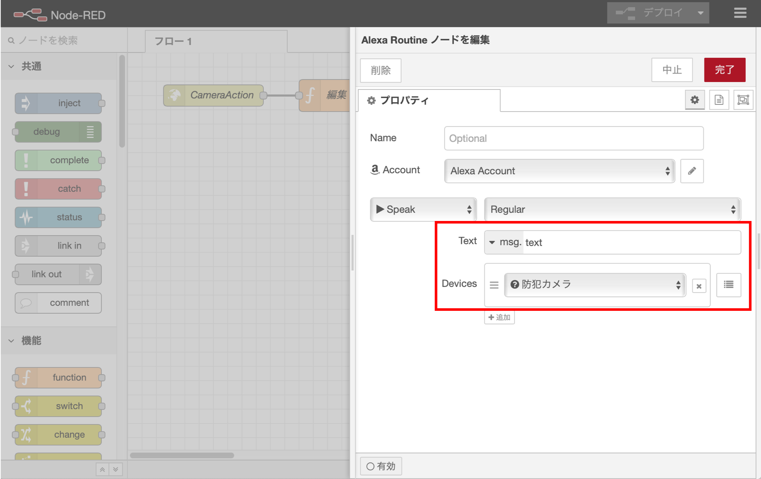The width and height of the screenshot is (761, 479).
Task: Open the Alexa Account dropdown
Action: [x=559, y=171]
